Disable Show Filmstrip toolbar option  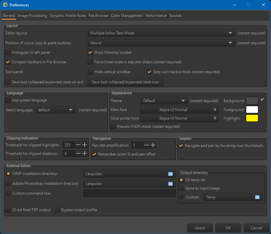[x=90, y=52]
